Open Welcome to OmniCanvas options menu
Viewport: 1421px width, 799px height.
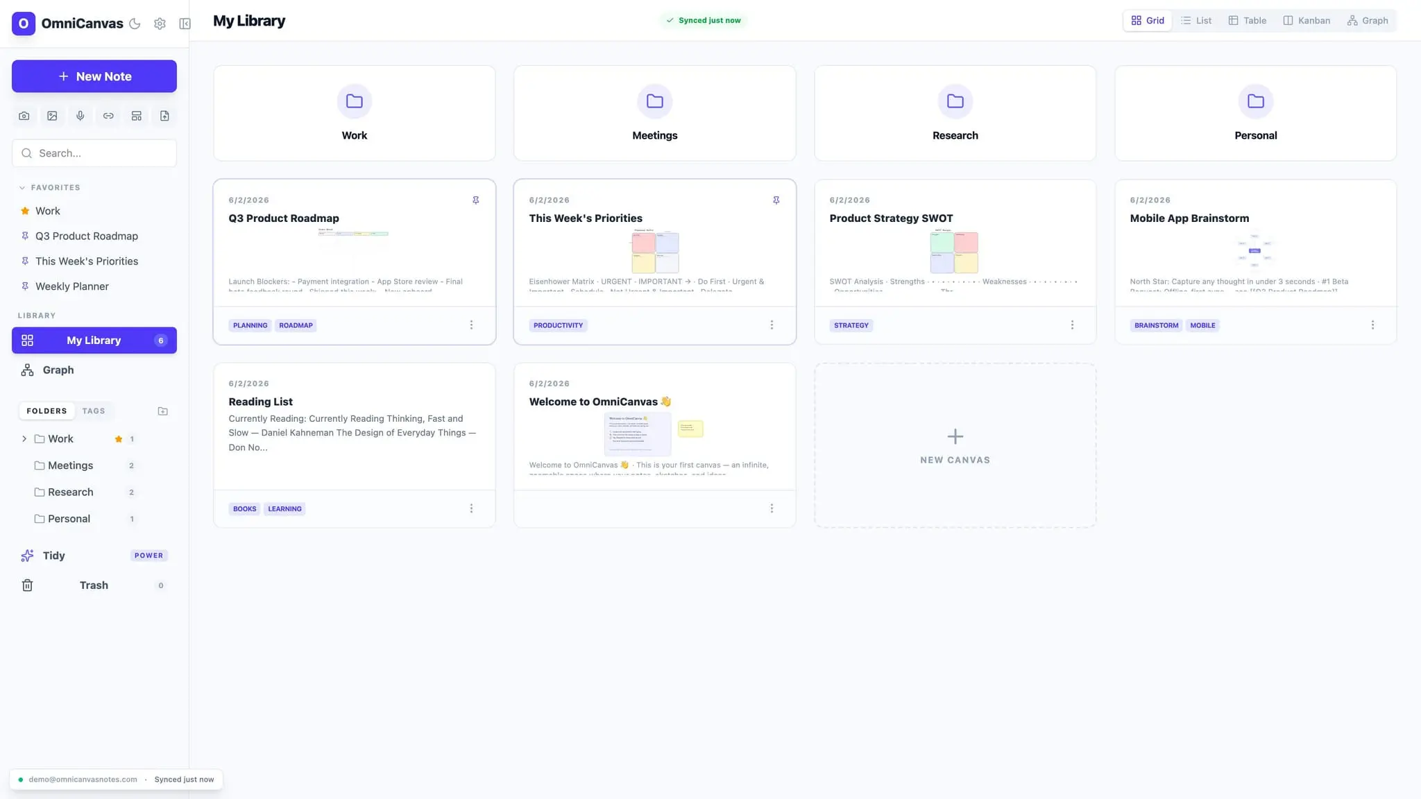coord(772,509)
